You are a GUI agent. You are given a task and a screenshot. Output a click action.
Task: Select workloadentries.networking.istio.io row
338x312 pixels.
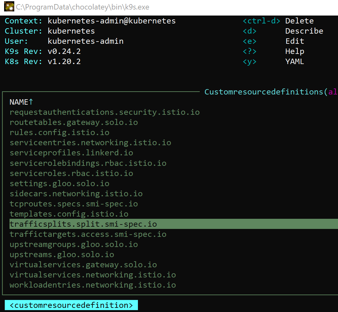tap(93, 285)
